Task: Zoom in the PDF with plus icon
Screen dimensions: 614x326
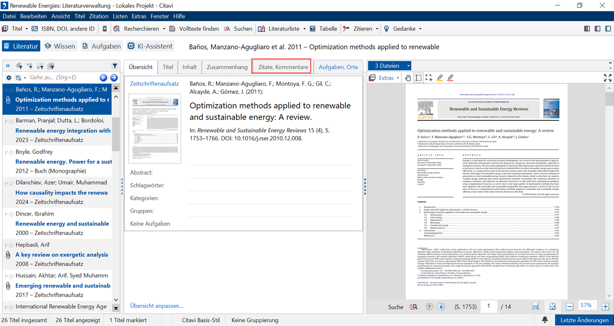Action: coord(605,306)
